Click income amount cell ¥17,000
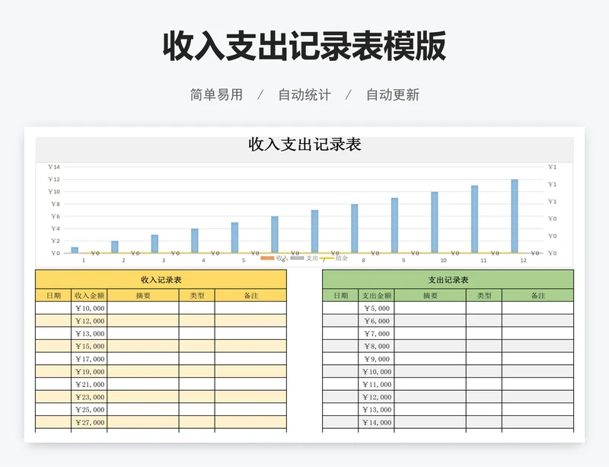The width and height of the screenshot is (609, 467). pyautogui.click(x=89, y=359)
